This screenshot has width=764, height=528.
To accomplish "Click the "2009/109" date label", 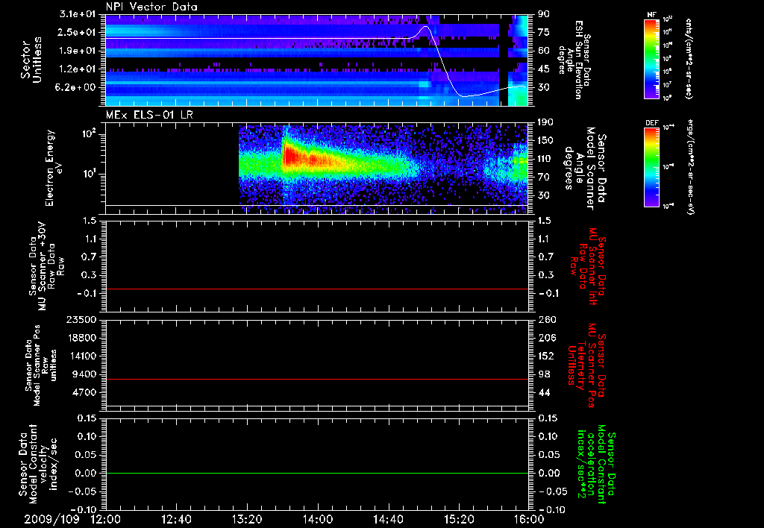I will click(x=51, y=519).
